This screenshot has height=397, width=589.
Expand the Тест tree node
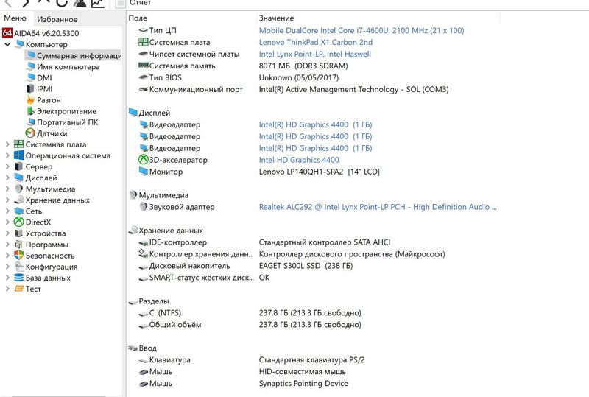[7, 289]
